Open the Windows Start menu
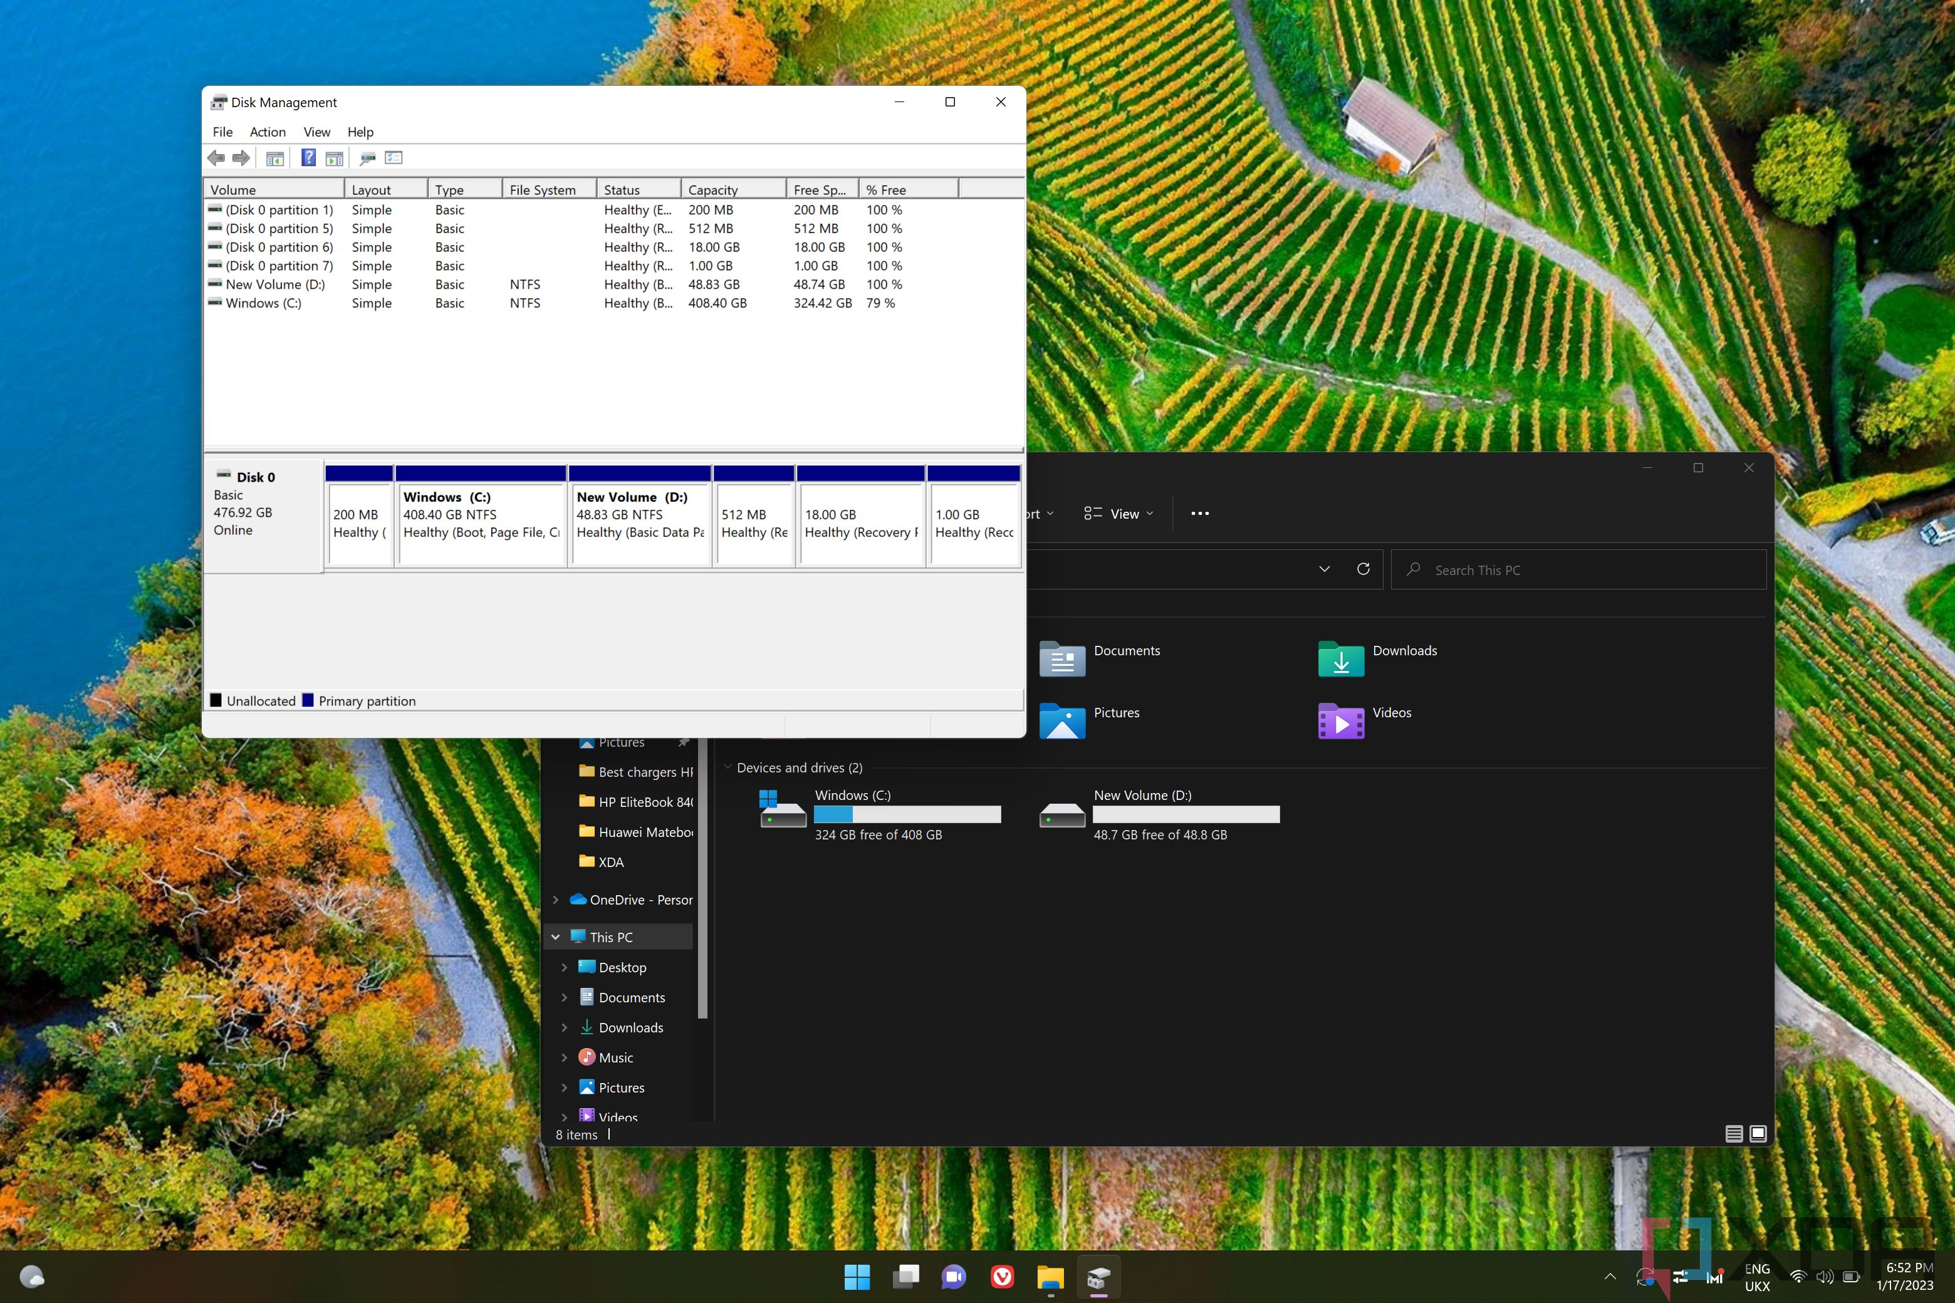Screen dimensions: 1955x1303 click(857, 1277)
